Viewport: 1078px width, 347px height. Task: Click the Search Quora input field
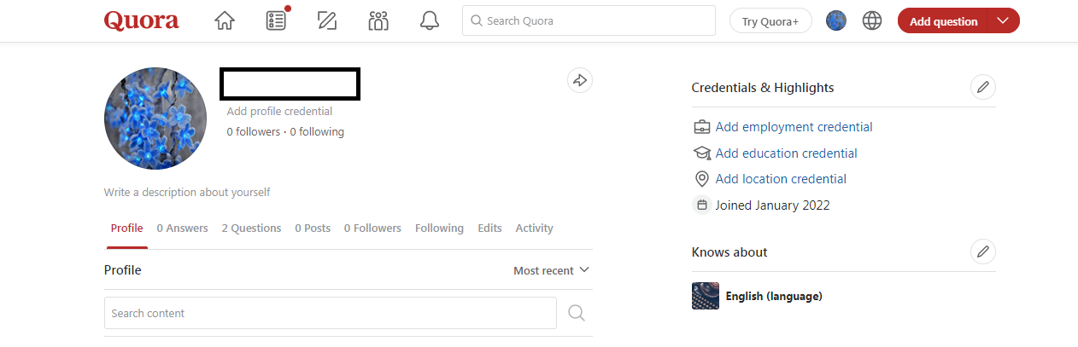point(589,21)
